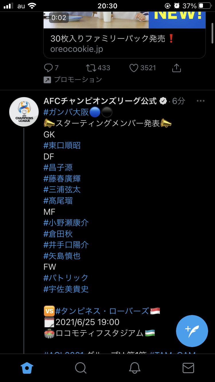Open the #東口順昭 hashtag

(x=62, y=145)
